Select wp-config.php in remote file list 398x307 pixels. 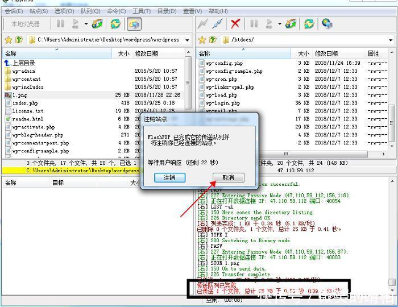(x=224, y=63)
